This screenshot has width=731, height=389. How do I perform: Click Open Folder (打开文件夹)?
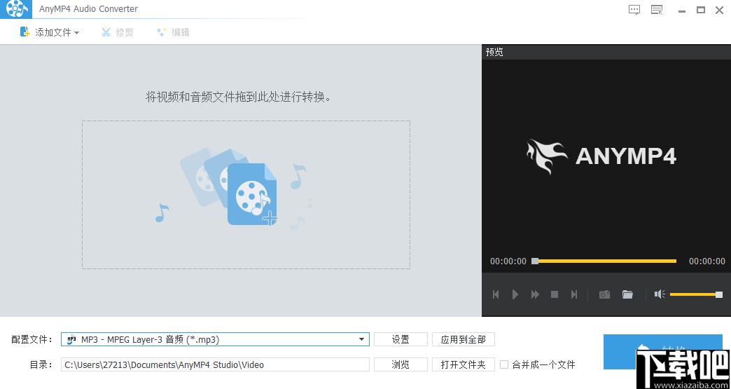click(x=463, y=364)
